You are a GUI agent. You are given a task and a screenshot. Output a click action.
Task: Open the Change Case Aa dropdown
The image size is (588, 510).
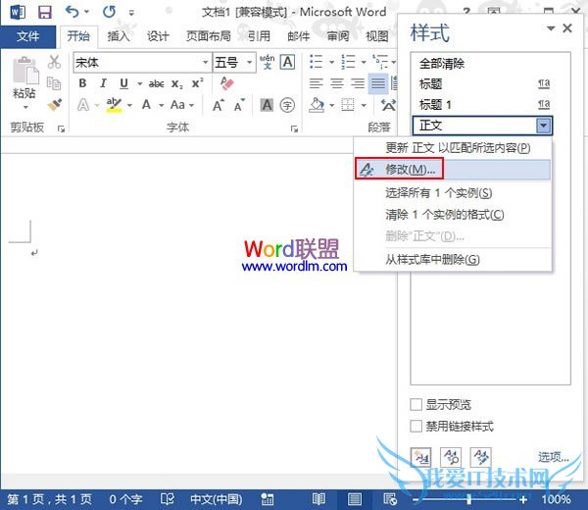[182, 105]
